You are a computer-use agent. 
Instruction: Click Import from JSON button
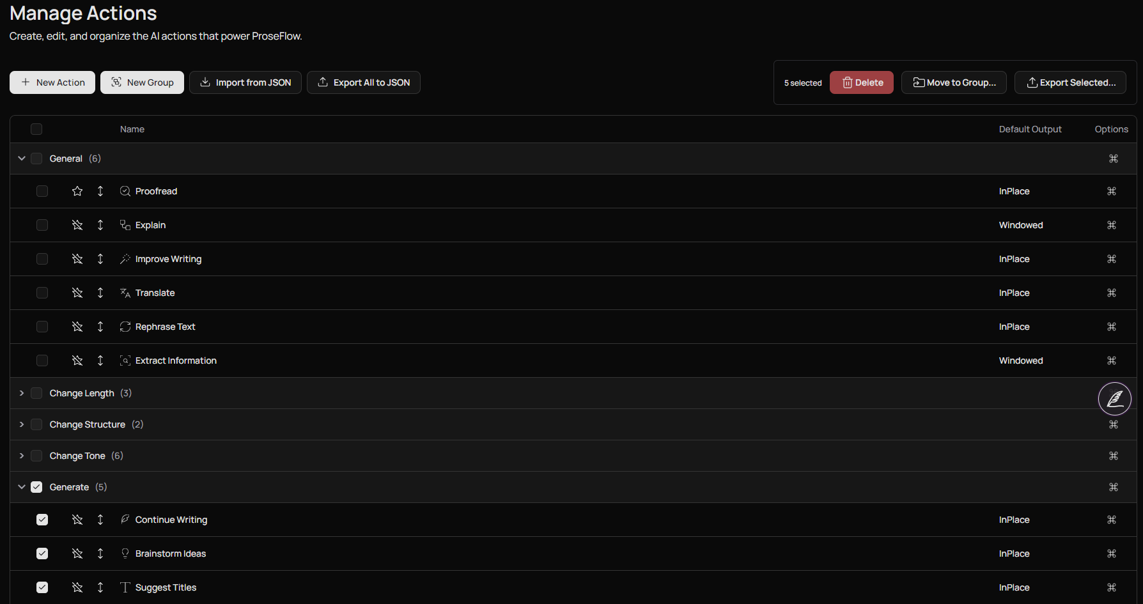point(245,82)
